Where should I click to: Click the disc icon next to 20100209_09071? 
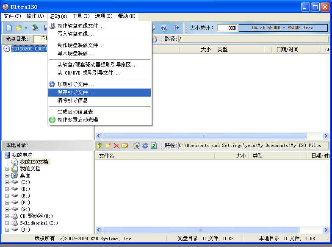click(7, 49)
